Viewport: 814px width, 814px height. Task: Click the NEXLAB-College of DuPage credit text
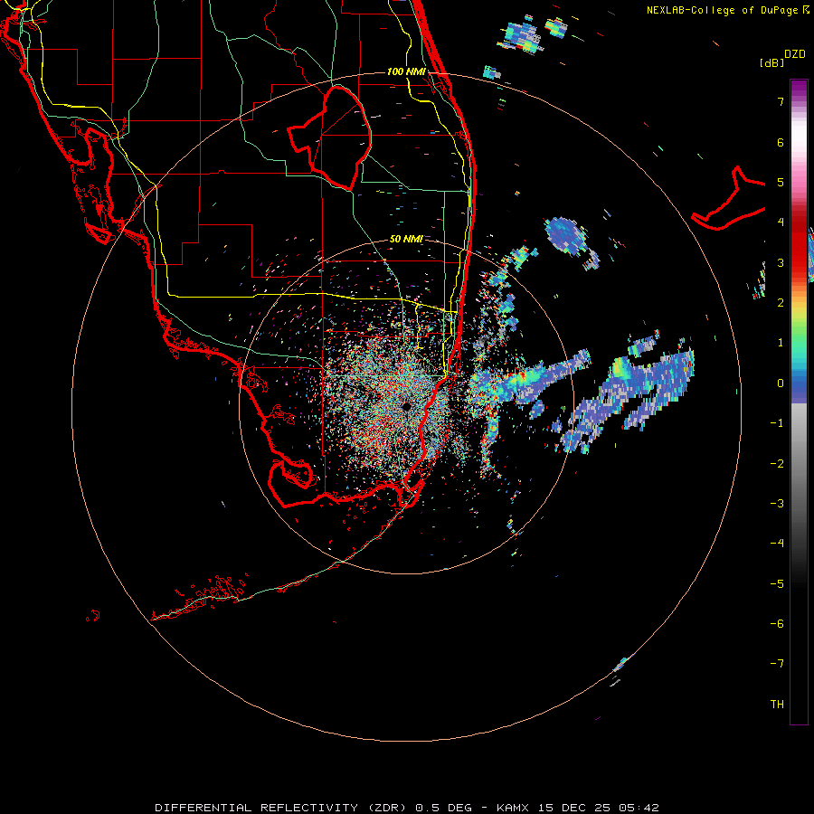click(x=728, y=10)
